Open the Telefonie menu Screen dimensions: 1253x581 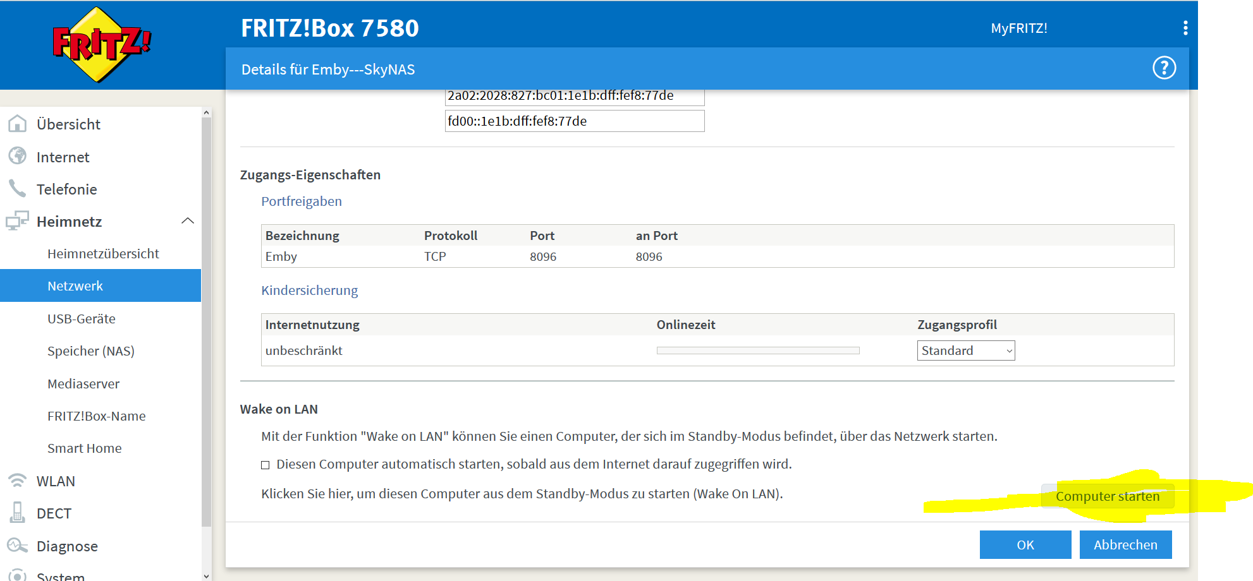67,189
